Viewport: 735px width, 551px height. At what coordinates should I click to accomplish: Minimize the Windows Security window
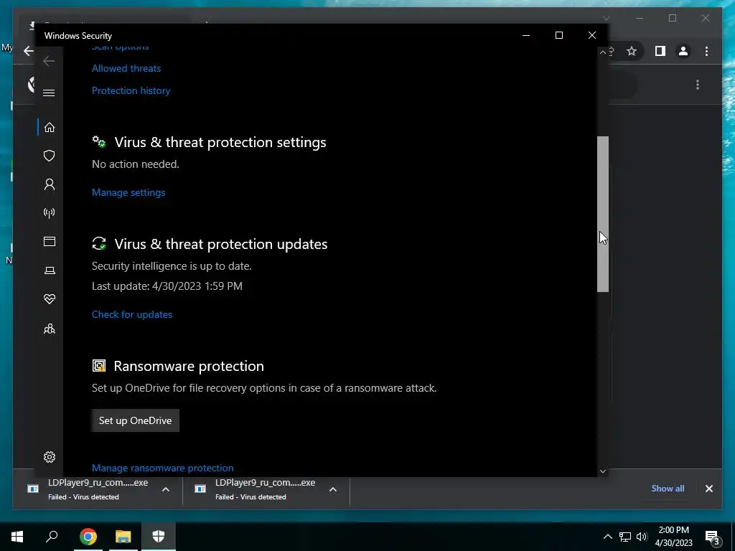click(526, 35)
